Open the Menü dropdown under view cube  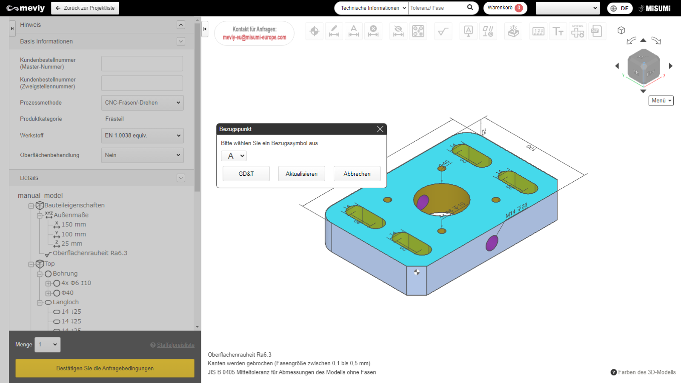tap(661, 100)
